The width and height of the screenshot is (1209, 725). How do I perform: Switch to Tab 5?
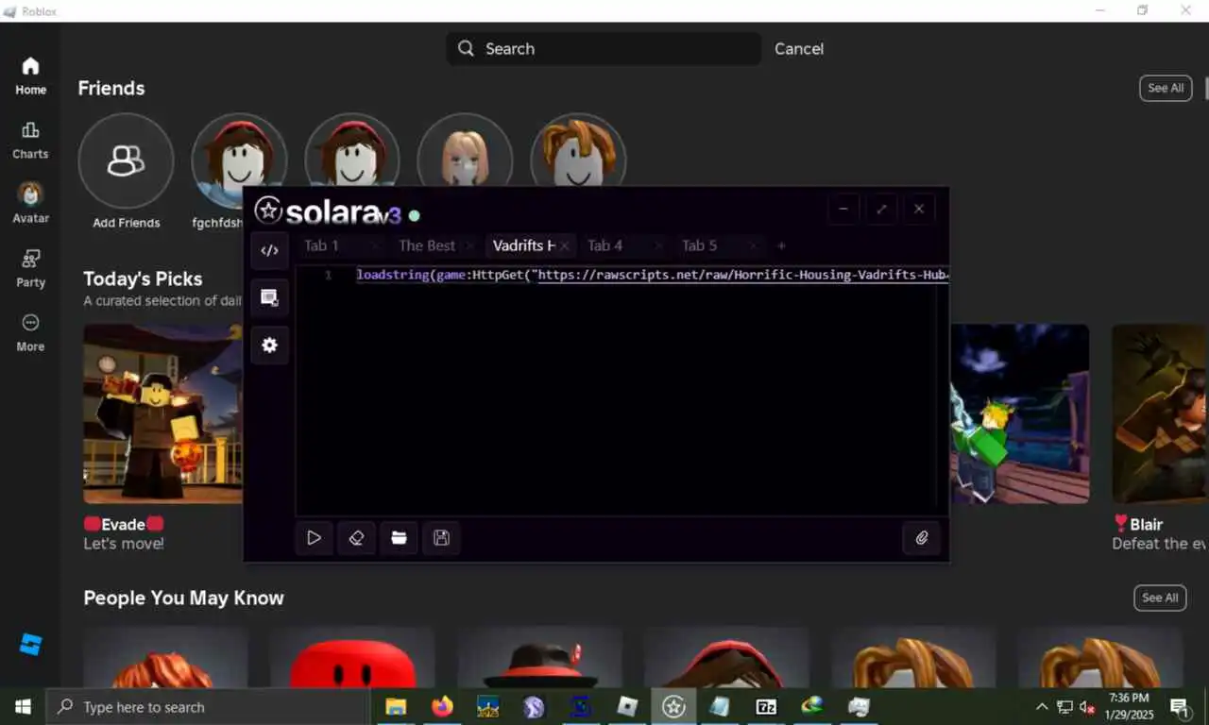point(700,245)
